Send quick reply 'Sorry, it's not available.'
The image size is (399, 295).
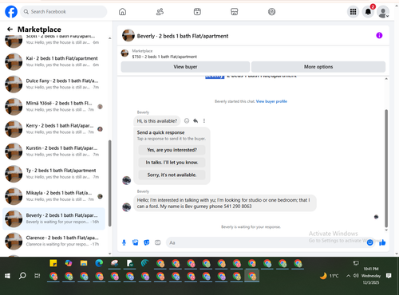(172, 175)
